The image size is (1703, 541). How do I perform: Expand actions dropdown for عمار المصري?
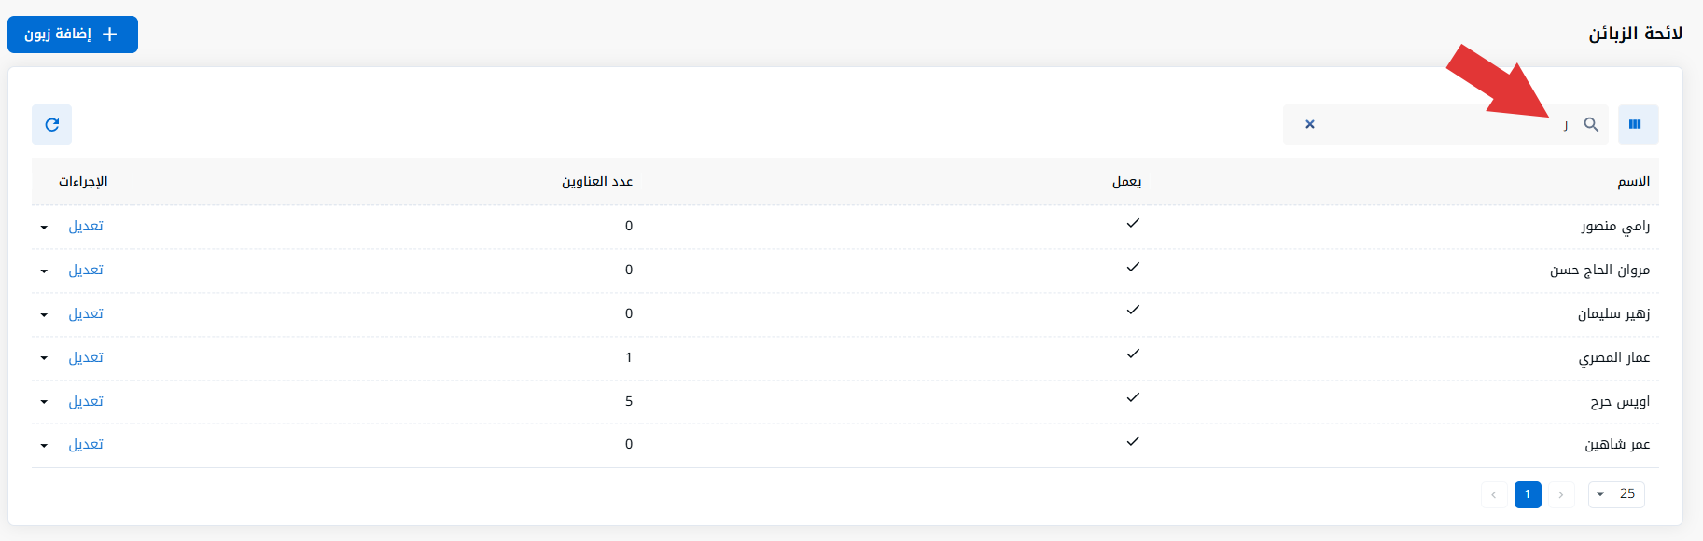coord(44,359)
